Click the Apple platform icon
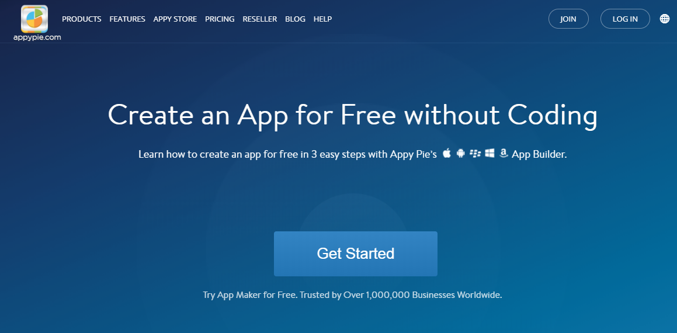This screenshot has width=677, height=333. click(x=447, y=153)
